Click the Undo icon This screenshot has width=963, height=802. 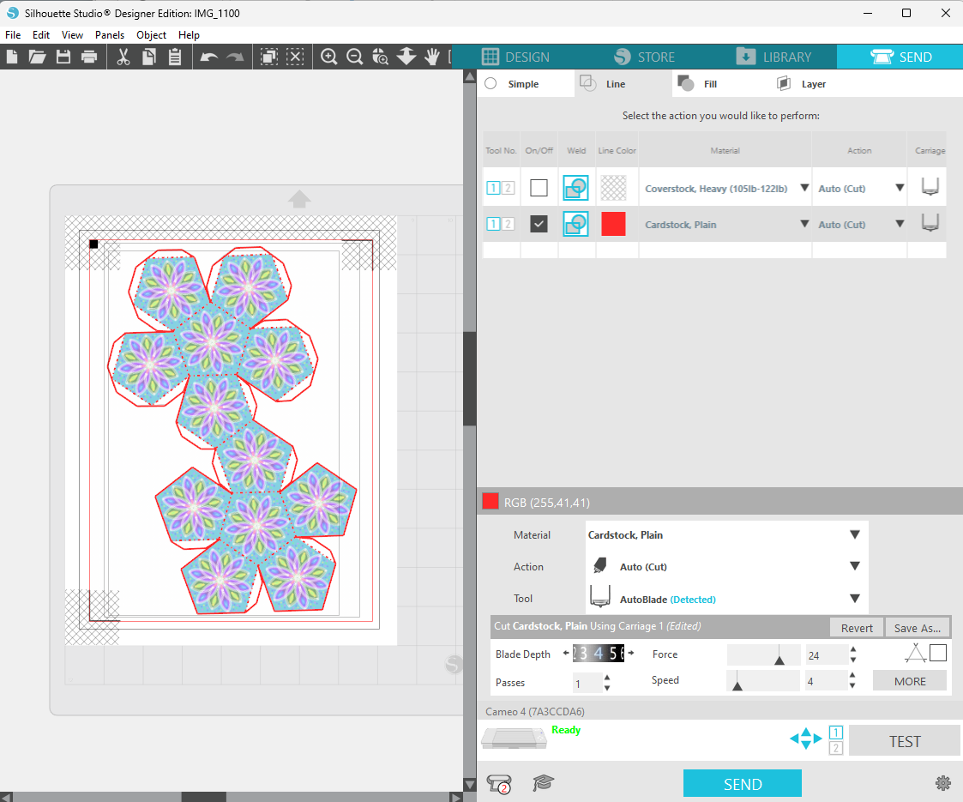pyautogui.click(x=208, y=57)
